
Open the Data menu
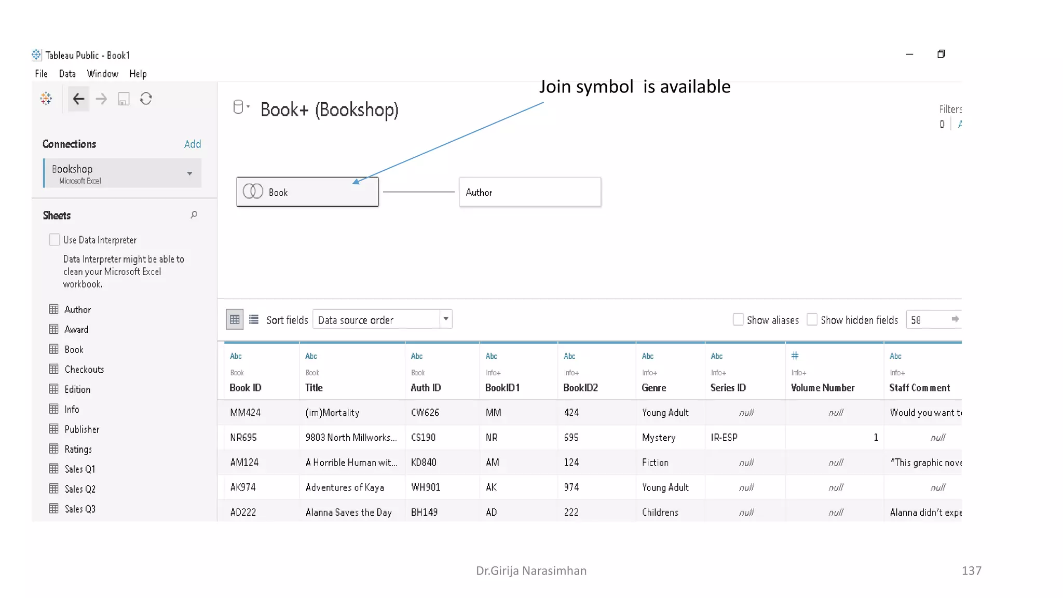point(67,74)
